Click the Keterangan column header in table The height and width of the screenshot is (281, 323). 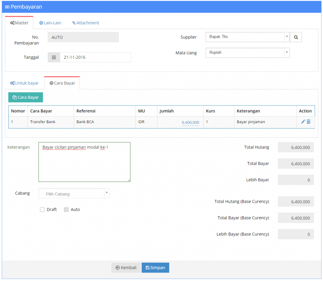coord(265,111)
